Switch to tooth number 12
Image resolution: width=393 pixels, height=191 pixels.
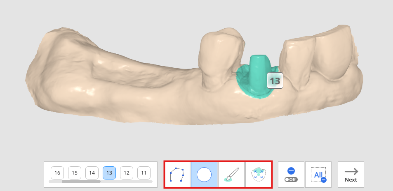(126, 173)
